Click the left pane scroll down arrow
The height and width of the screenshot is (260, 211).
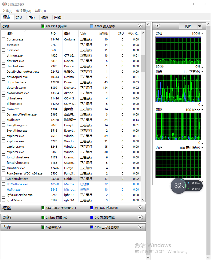coord(148,258)
